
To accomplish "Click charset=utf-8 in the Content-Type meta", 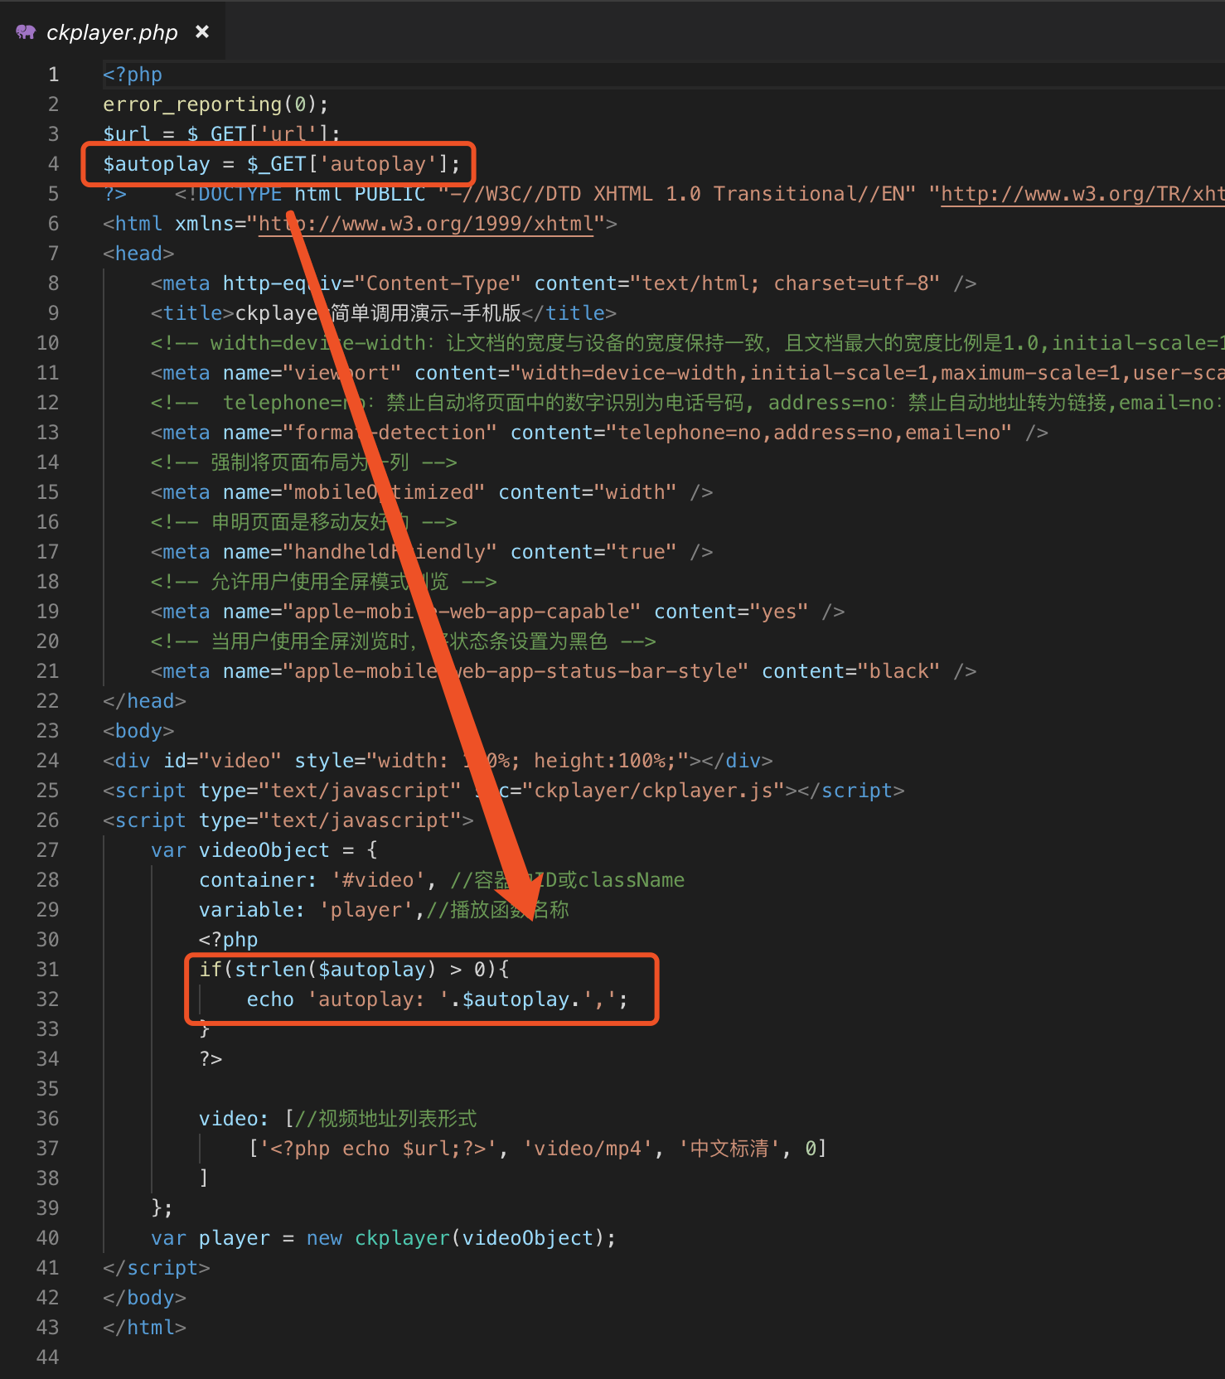I will click(850, 283).
